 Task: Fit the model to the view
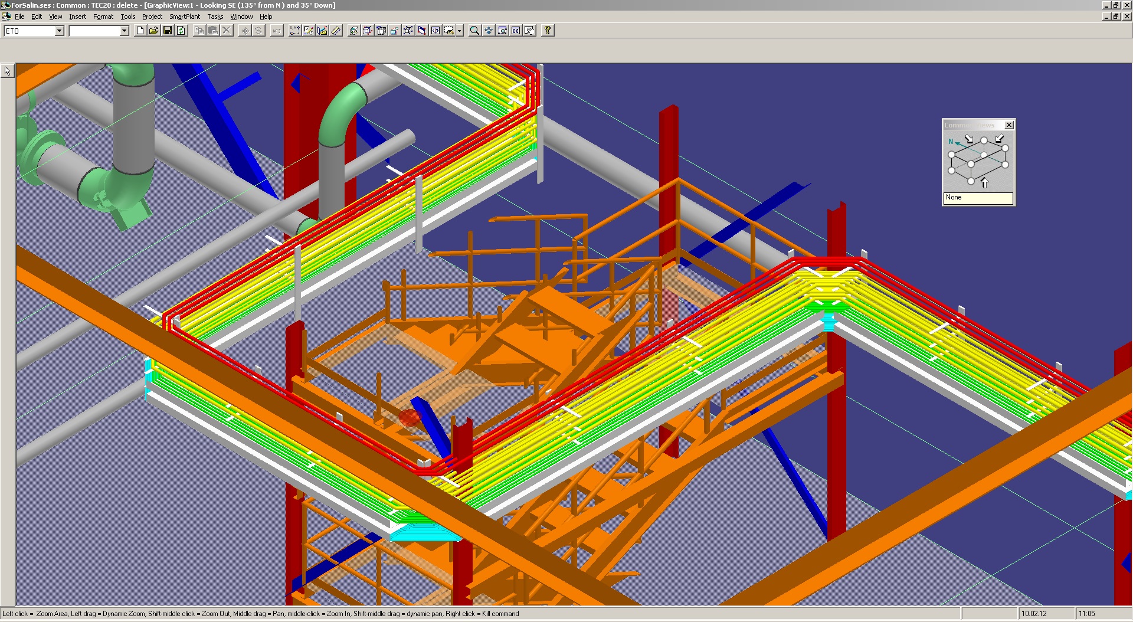pyautogui.click(x=515, y=31)
